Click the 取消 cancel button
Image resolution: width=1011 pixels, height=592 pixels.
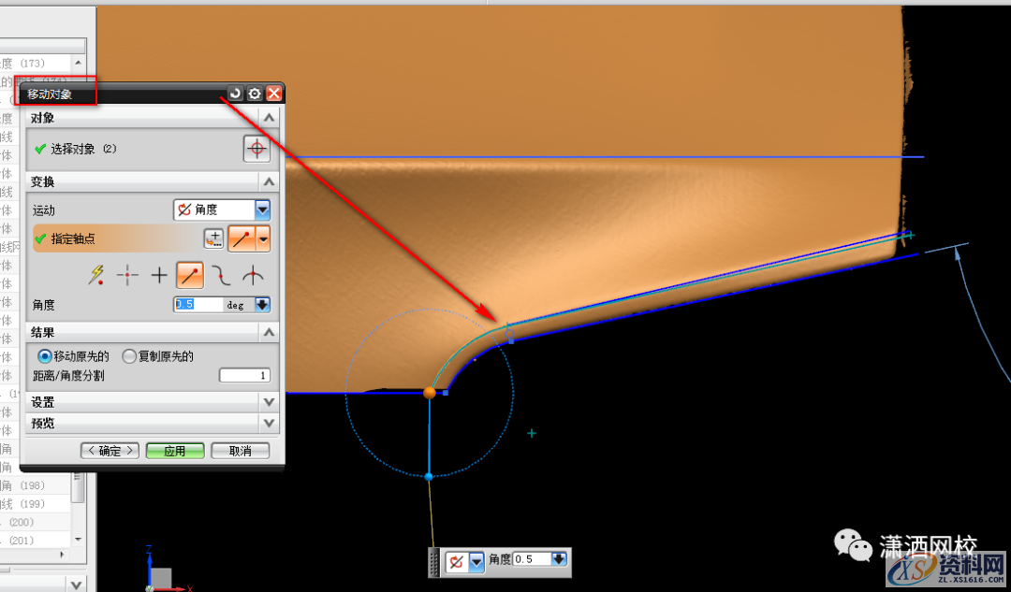(240, 451)
